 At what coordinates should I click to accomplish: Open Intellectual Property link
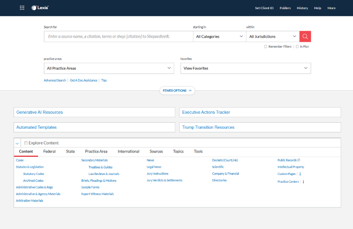pos(291,167)
